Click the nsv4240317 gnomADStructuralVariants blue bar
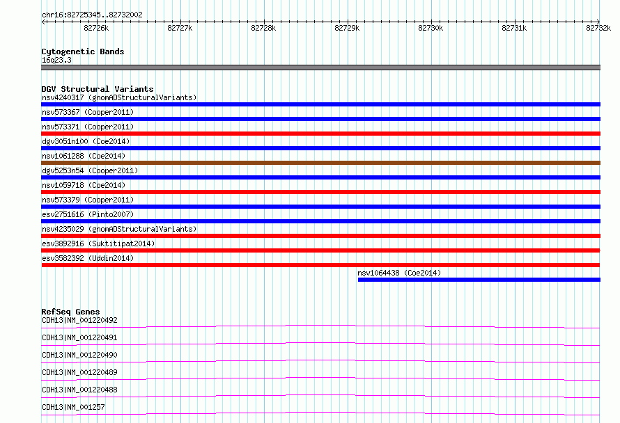The image size is (620, 423). [320, 104]
